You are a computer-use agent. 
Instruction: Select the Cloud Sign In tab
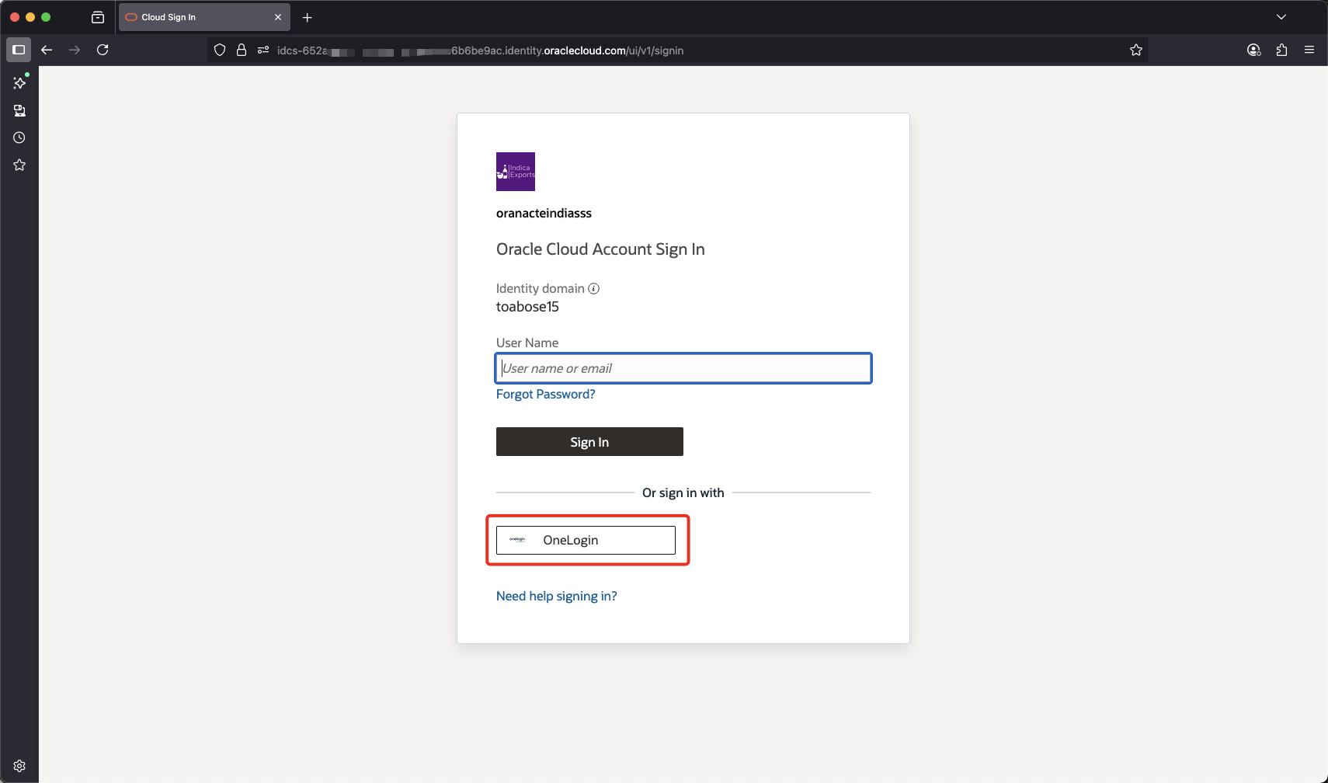(x=194, y=17)
